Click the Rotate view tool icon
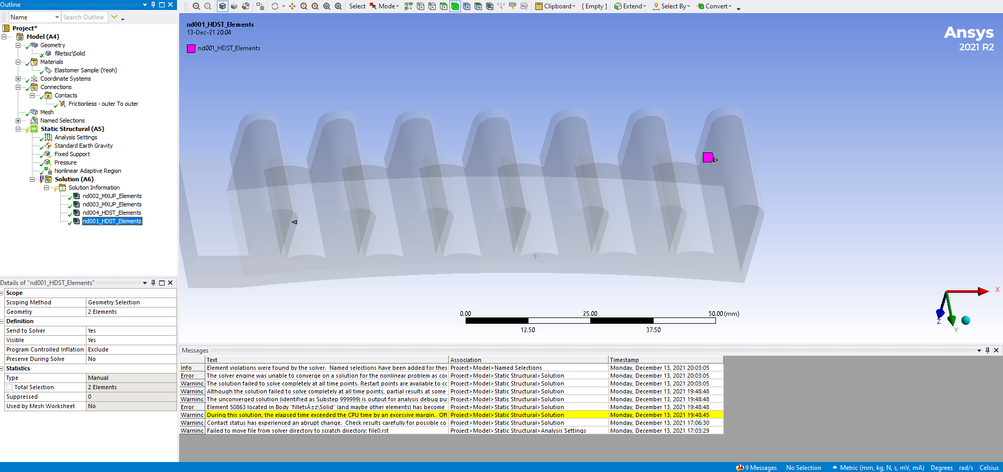 [274, 6]
